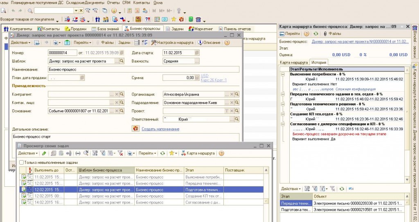Collapse the Создание КП тех.отдел node
The image size is (419, 222).
point(283,114)
